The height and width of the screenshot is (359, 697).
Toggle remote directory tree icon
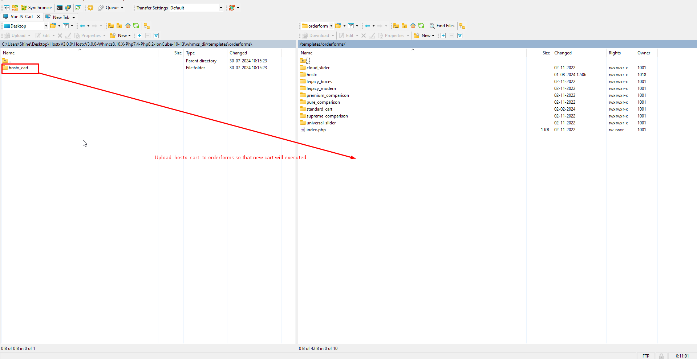462,26
